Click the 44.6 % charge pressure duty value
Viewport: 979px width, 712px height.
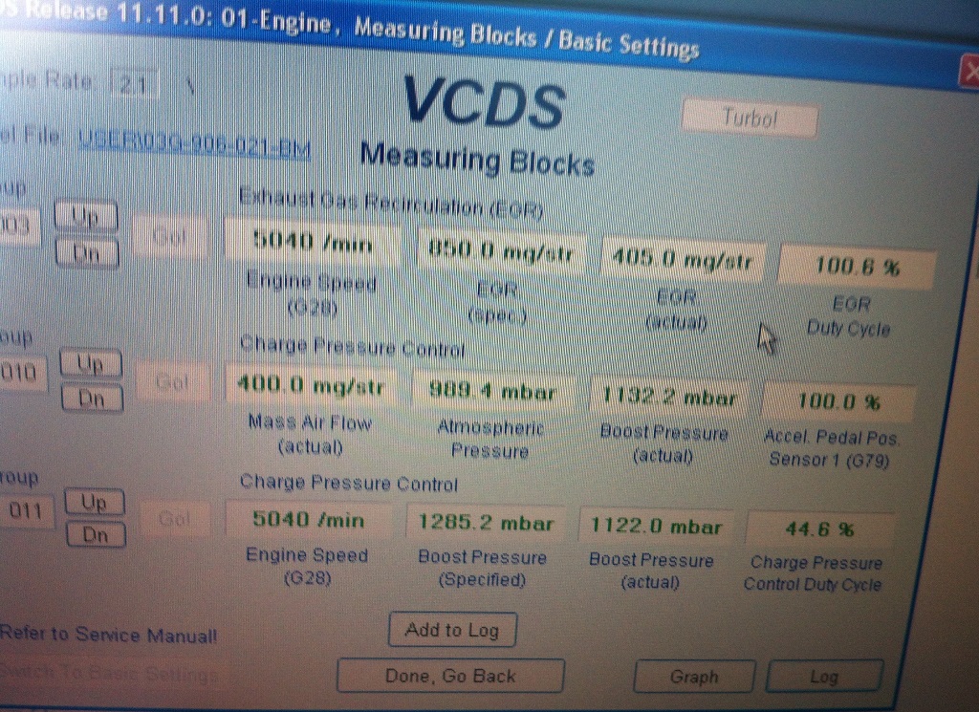[819, 529]
